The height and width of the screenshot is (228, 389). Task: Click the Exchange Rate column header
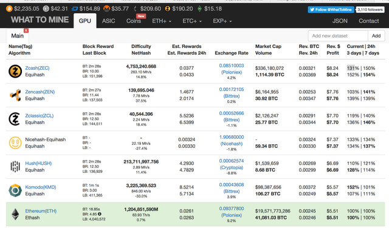click(232, 53)
